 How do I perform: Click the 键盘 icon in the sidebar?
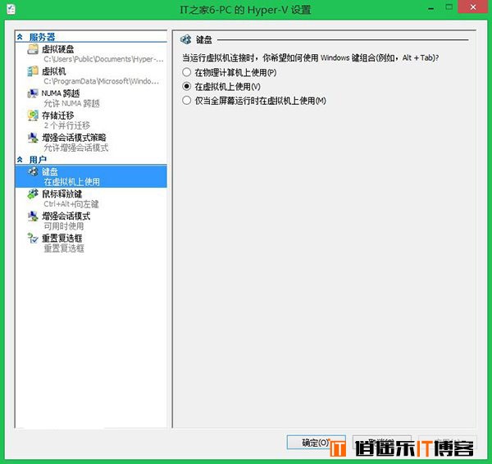tap(33, 171)
